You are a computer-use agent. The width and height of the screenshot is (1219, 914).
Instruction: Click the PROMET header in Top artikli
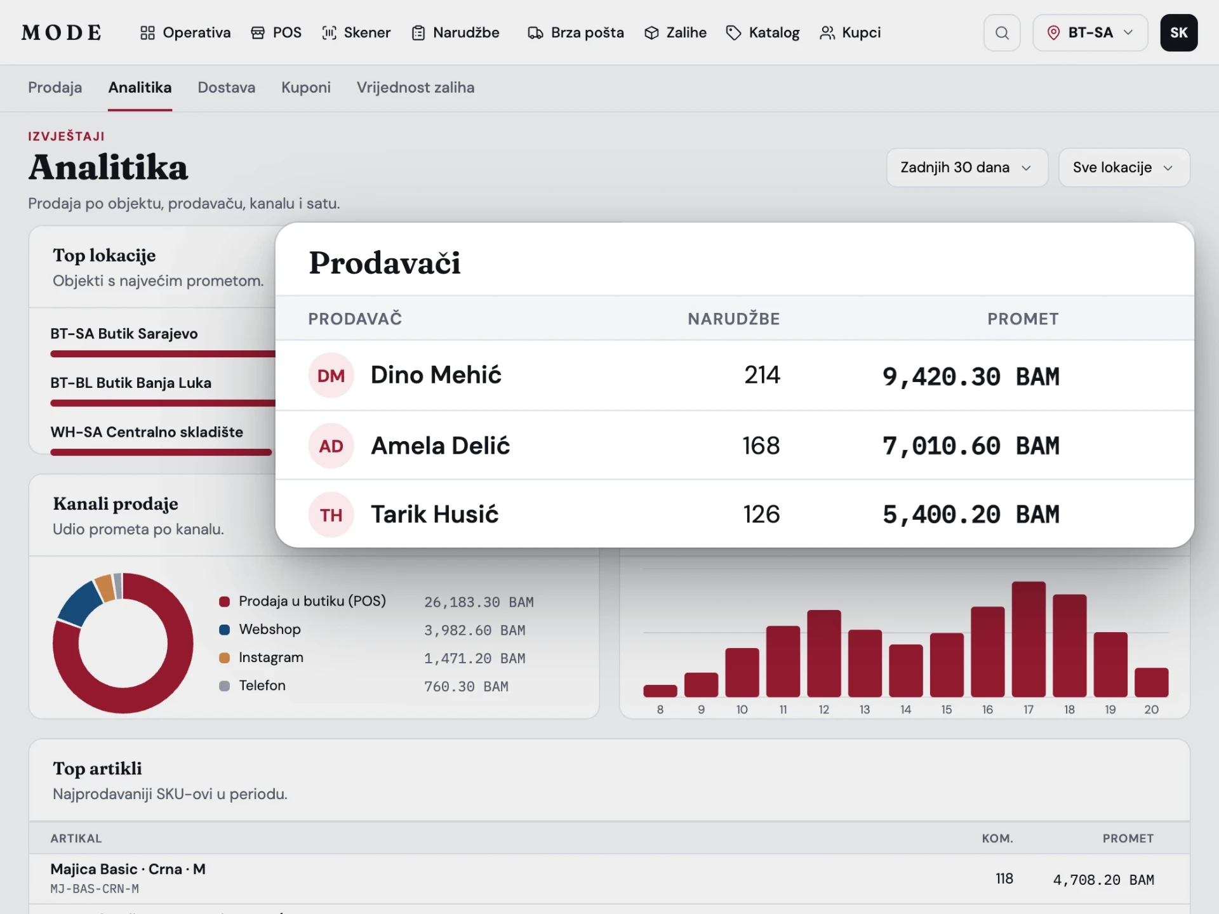1128,838
